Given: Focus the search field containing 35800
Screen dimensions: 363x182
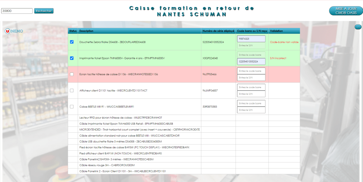Looking at the screenshot, I should point(17,11).
